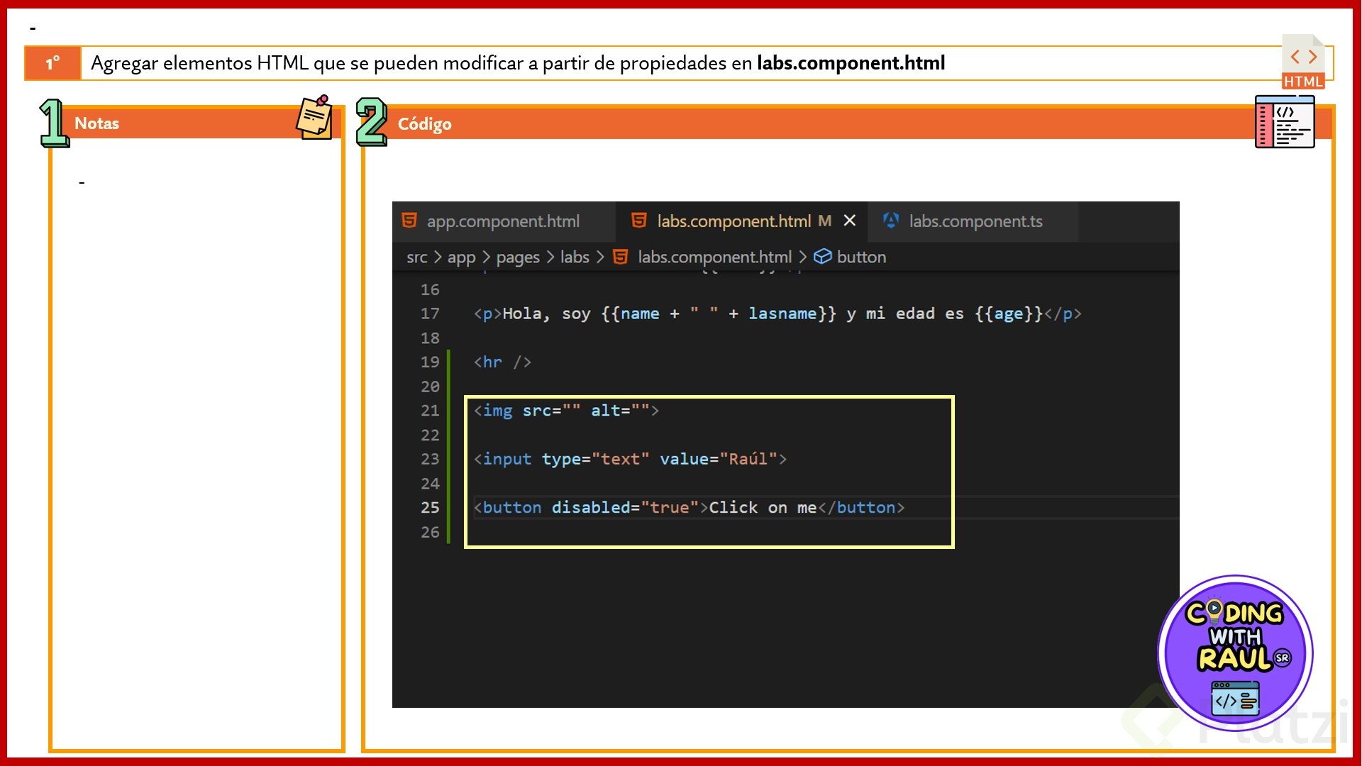
Task: Click the HTML5 icon in breadcrumb path
Action: 621,257
